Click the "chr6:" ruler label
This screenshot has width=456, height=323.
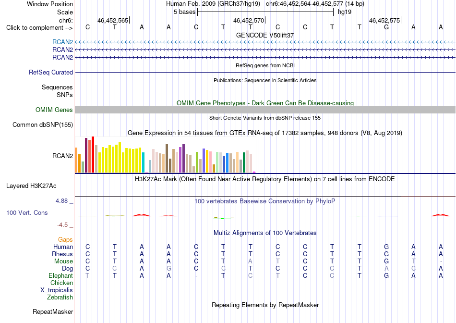click(x=66, y=20)
